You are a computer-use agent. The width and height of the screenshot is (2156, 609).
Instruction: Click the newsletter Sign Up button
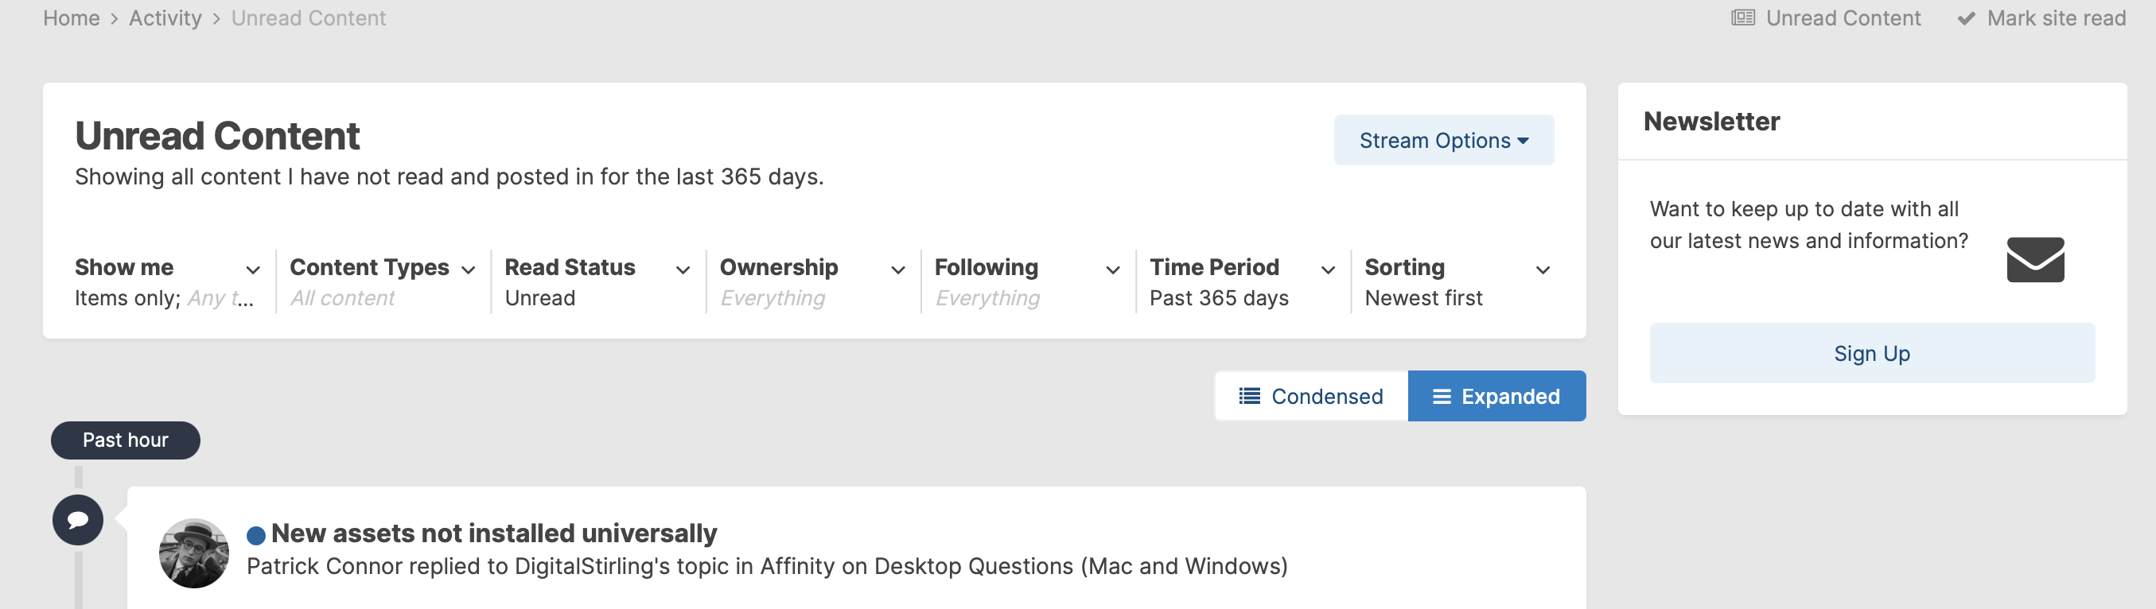[1871, 353]
